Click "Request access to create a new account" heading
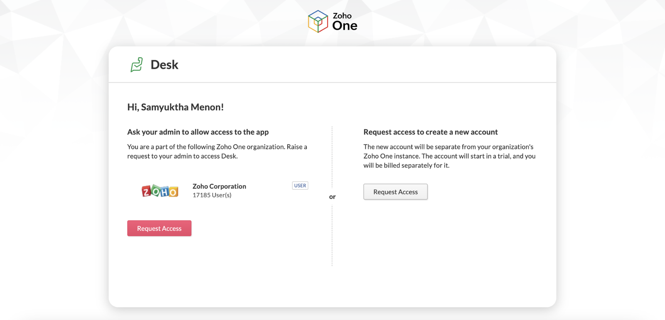This screenshot has width=665, height=320. click(x=430, y=132)
